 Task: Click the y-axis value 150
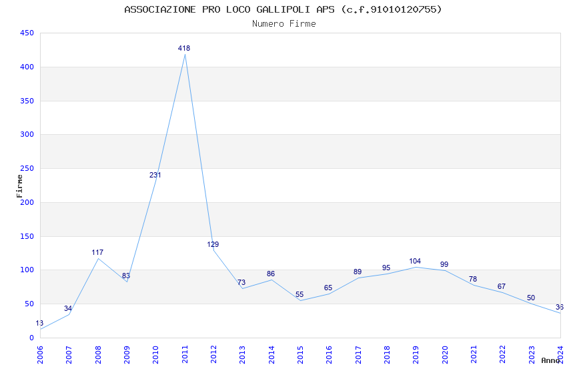[x=27, y=236]
